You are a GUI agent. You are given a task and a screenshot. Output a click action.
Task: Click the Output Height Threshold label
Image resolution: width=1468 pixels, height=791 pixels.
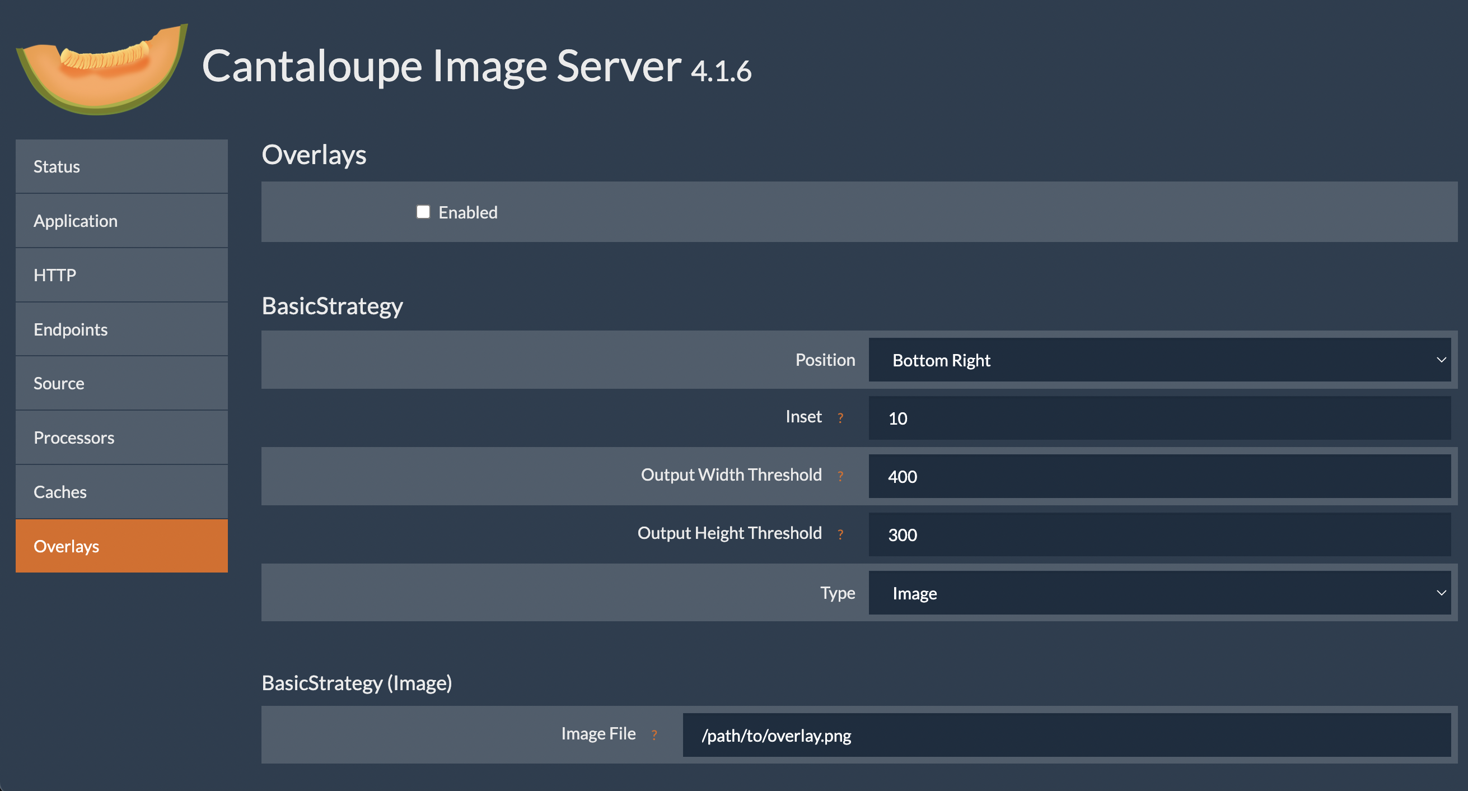pyautogui.click(x=730, y=533)
